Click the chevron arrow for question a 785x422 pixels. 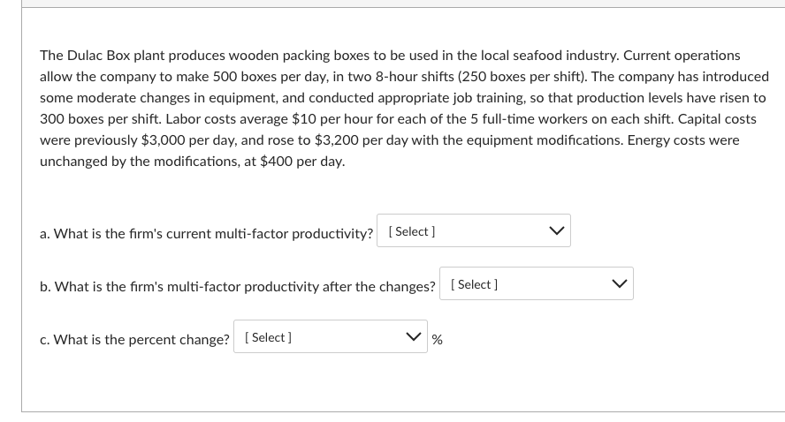tap(556, 231)
